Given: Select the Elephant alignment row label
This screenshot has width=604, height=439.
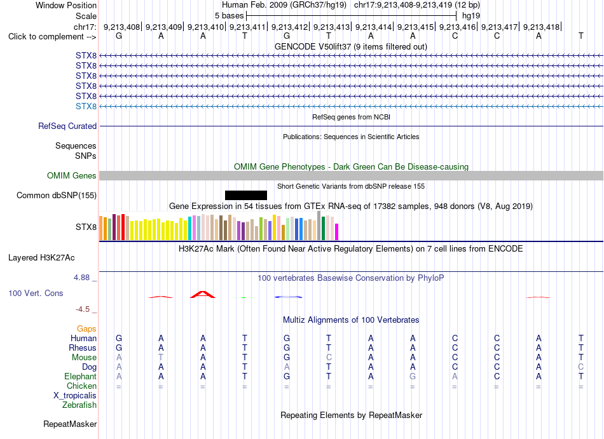Looking at the screenshot, I should coord(80,376).
